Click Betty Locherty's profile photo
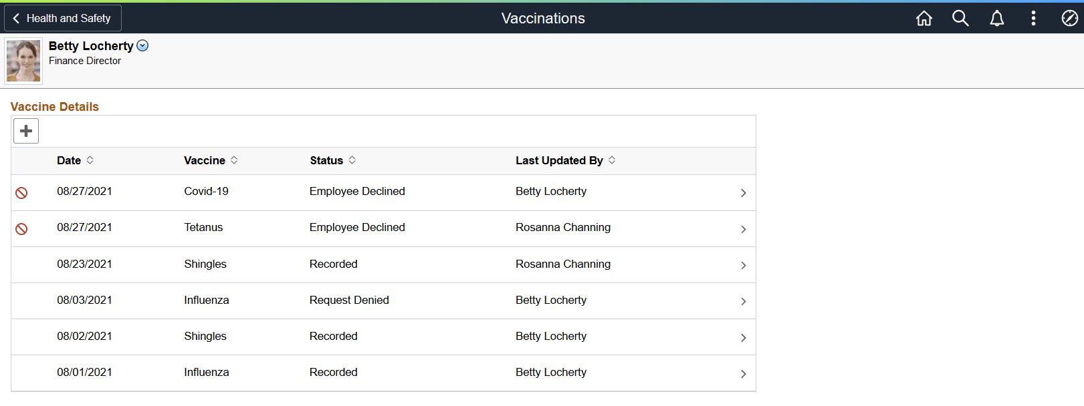The image size is (1084, 406). [x=23, y=61]
